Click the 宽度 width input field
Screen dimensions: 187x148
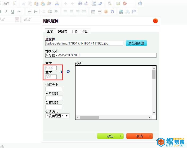pos(51,68)
